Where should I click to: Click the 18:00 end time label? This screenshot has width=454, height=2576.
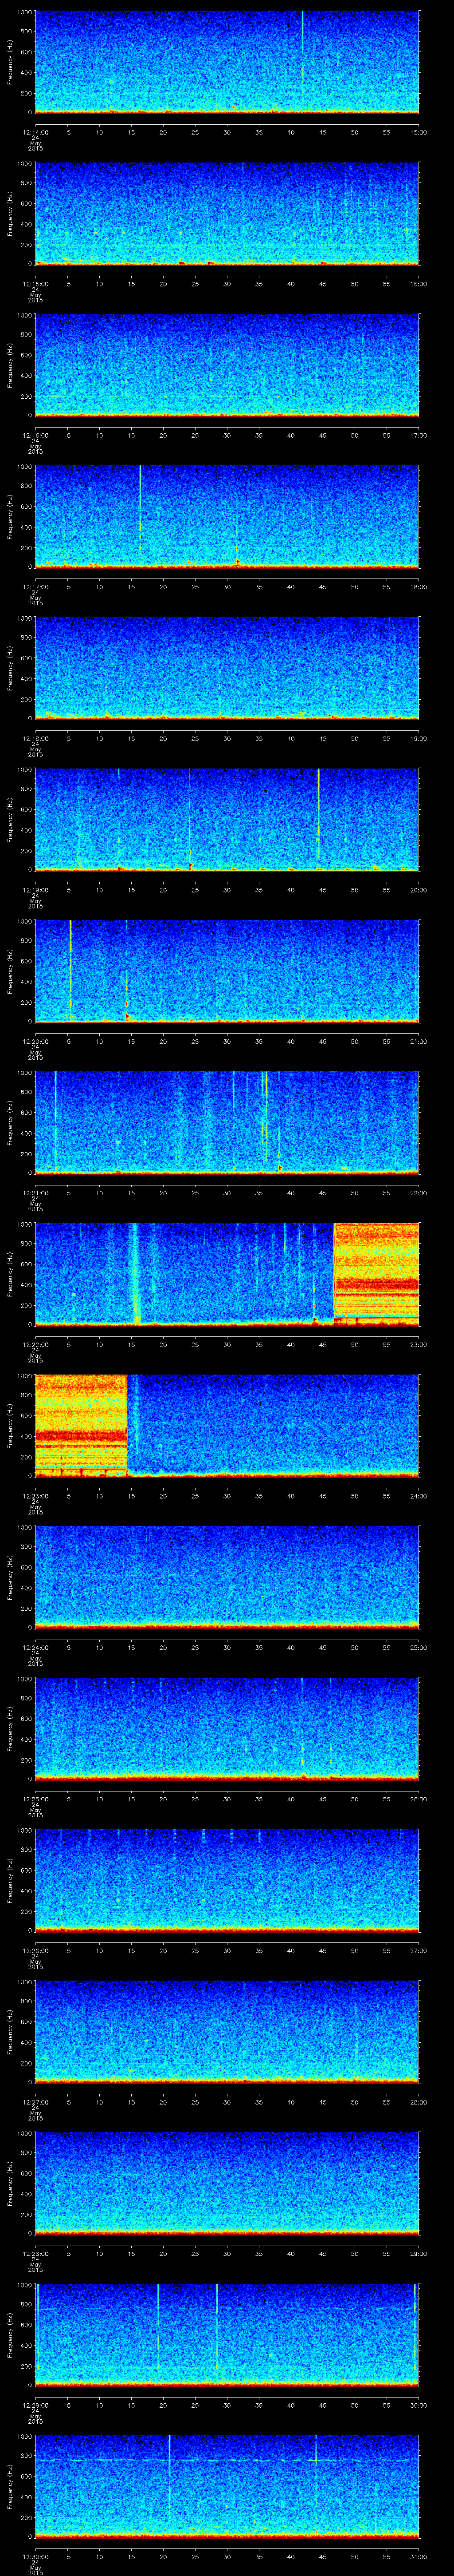418,587
